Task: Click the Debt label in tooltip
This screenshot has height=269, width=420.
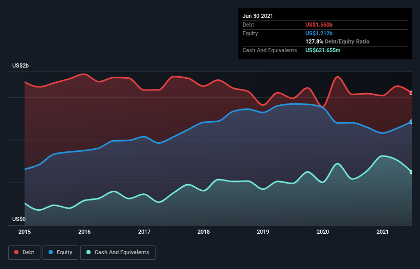Action: [x=248, y=25]
